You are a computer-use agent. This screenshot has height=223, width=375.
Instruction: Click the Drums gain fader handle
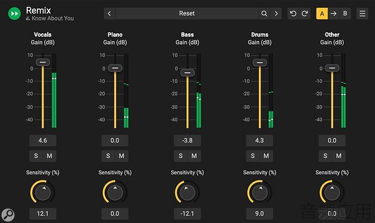click(x=259, y=63)
